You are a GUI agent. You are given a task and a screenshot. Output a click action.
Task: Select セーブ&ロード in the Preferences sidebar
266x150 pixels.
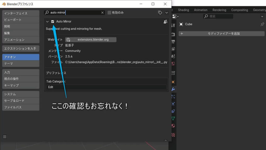click(21, 101)
